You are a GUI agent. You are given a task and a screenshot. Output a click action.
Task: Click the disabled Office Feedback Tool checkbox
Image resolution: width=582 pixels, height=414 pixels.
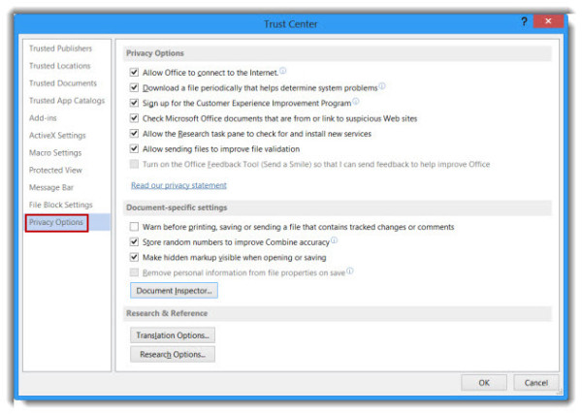134,164
